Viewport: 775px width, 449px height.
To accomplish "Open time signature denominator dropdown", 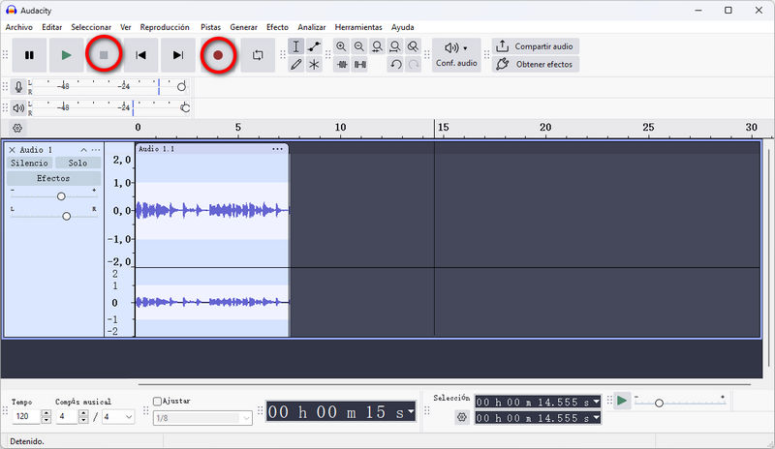I will (x=118, y=416).
